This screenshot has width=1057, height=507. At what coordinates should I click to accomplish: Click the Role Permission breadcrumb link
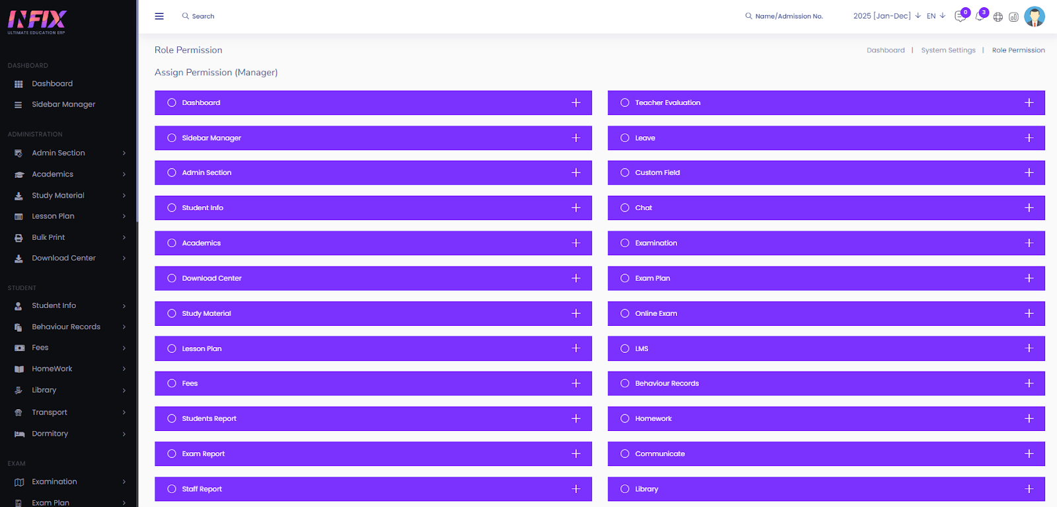[x=1018, y=50]
